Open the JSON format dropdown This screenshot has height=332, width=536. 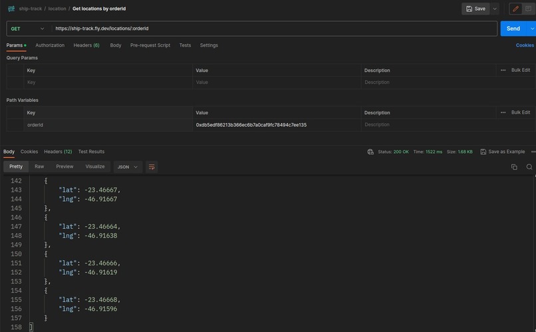128,167
